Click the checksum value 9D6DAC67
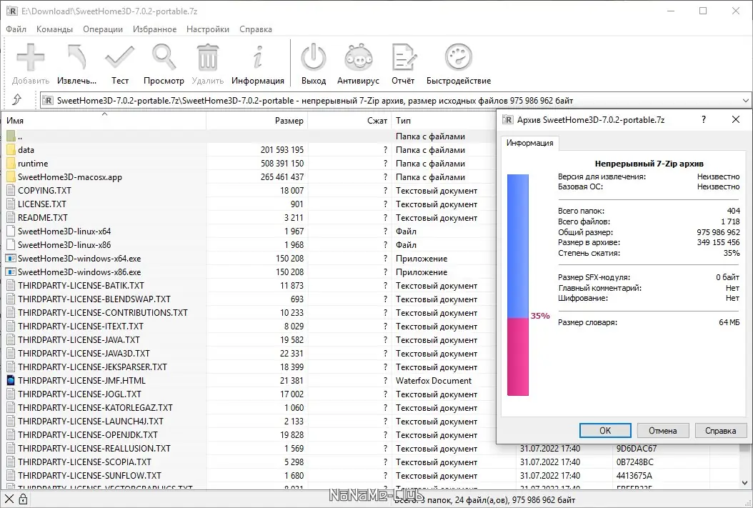Image resolution: width=753 pixels, height=508 pixels. coord(637,449)
